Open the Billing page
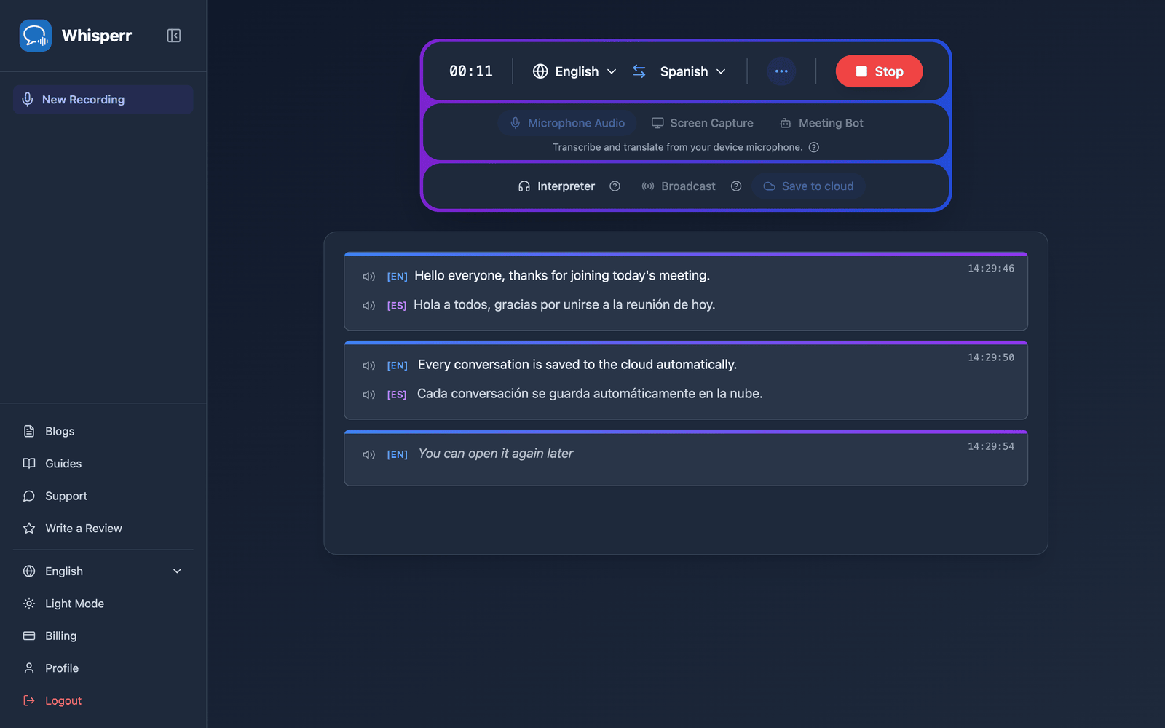Viewport: 1165px width, 728px height. tap(103, 636)
